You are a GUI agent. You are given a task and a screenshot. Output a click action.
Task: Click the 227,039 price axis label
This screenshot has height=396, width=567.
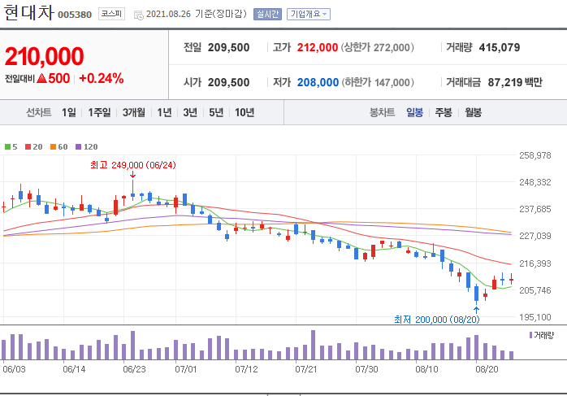pos(535,236)
